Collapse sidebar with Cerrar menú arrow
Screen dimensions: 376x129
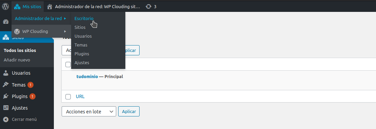(x=6, y=119)
